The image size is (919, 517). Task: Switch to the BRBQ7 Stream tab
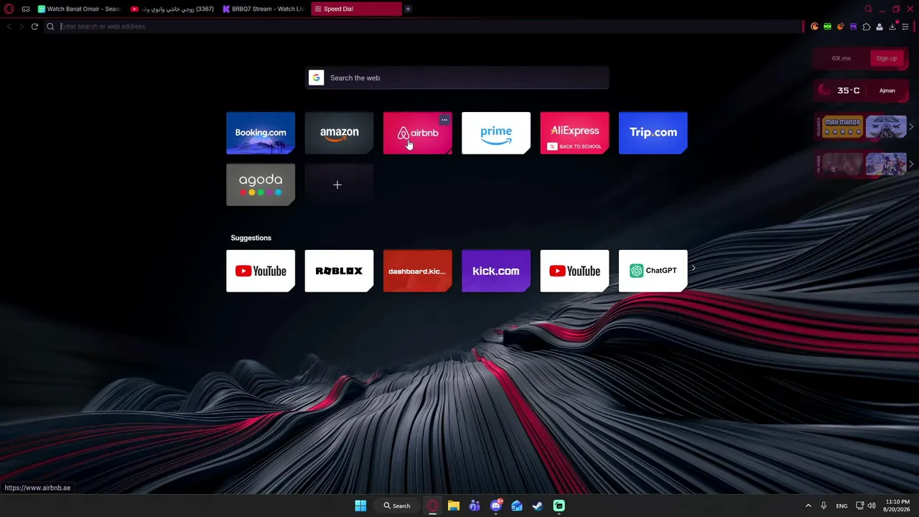[265, 9]
